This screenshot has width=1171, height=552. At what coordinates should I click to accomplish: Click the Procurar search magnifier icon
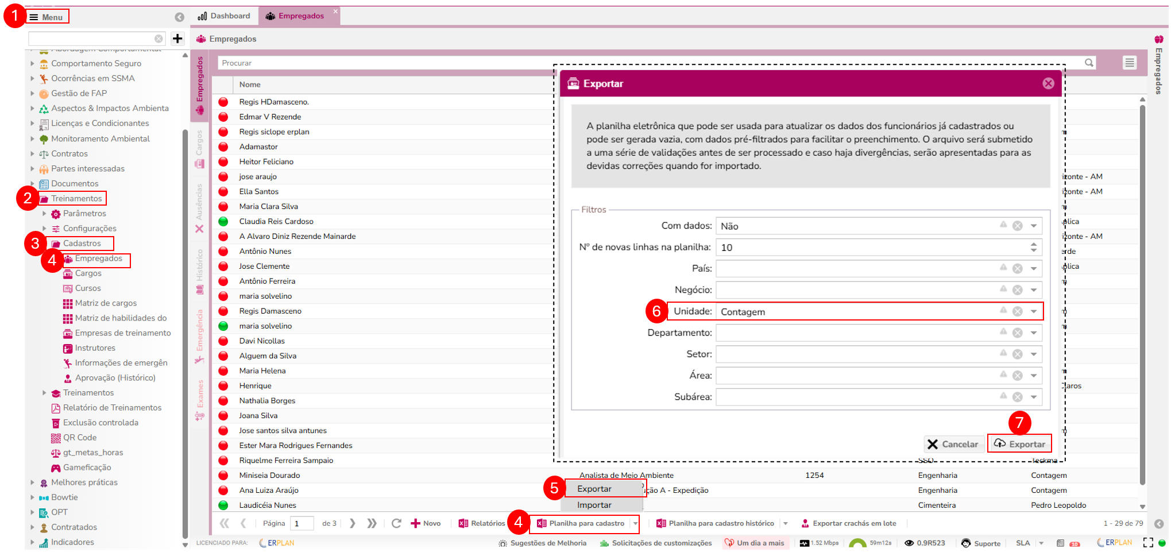[x=1089, y=63]
